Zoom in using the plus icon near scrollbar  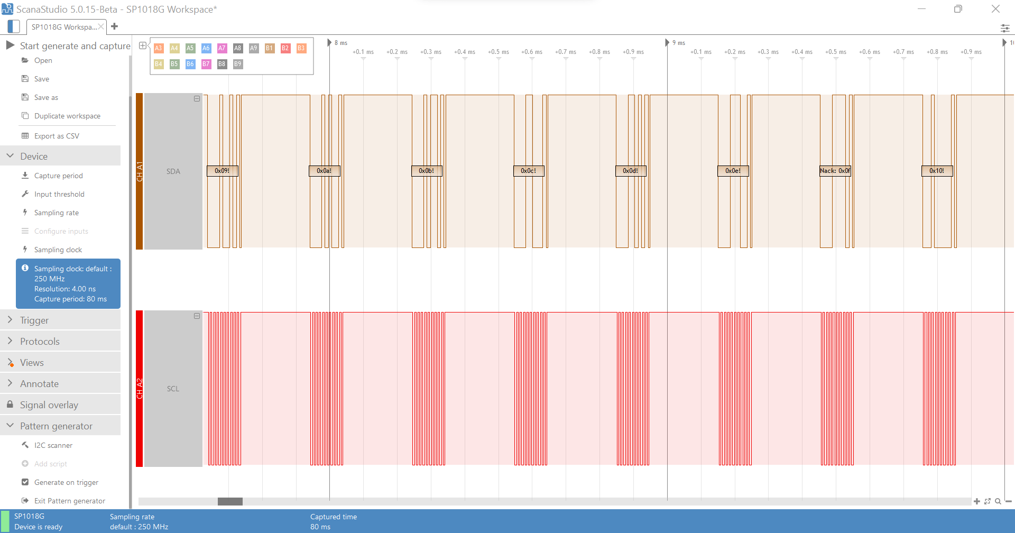[x=976, y=501]
